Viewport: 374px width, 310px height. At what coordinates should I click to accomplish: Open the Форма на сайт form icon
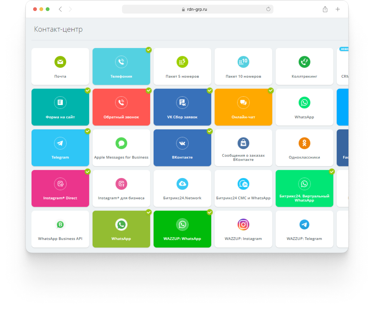coord(60,103)
